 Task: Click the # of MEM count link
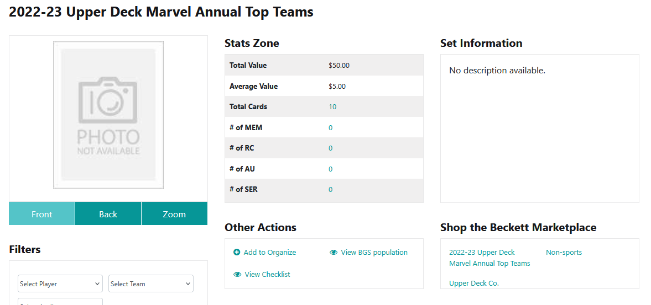click(331, 127)
